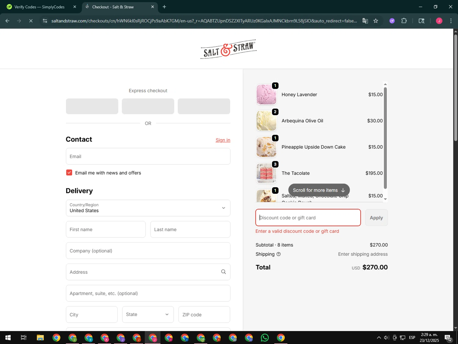Uncheck Email me with news and offers
The width and height of the screenshot is (458, 344).
(x=69, y=173)
